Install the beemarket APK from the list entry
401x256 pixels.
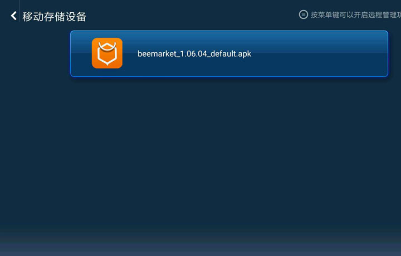[x=229, y=53]
